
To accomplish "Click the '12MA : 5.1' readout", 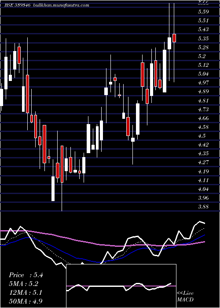I will 26,293.
